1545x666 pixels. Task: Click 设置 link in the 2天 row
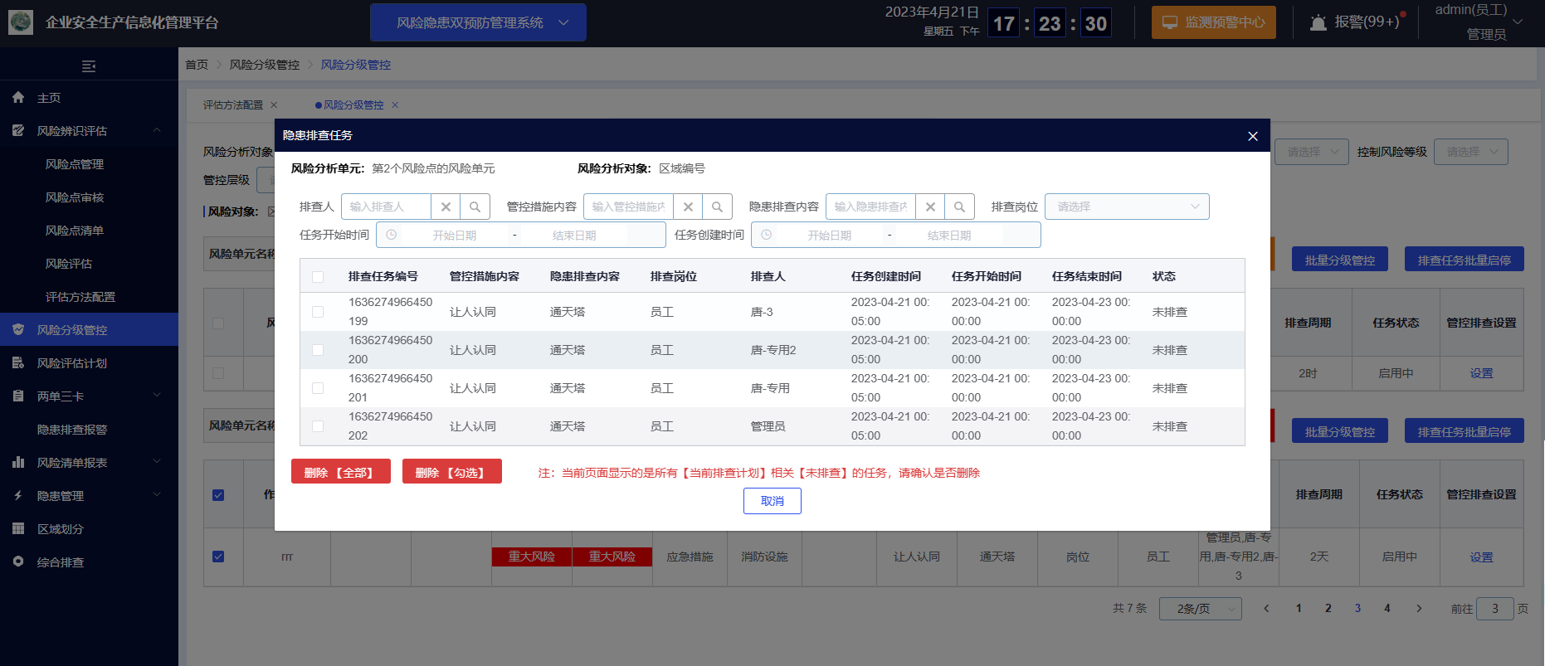(1481, 557)
